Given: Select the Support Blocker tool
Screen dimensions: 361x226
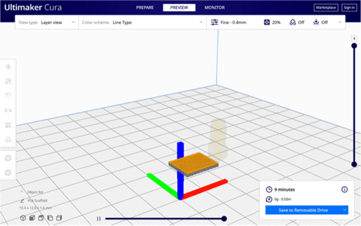Looking at the screenshot, I should click(x=8, y=140).
